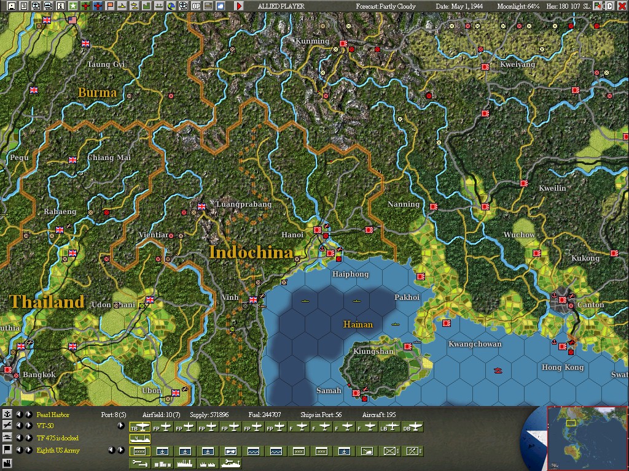Page land unit icons left with the arrow
Screen dimensions: 629x471
[x=112, y=450]
